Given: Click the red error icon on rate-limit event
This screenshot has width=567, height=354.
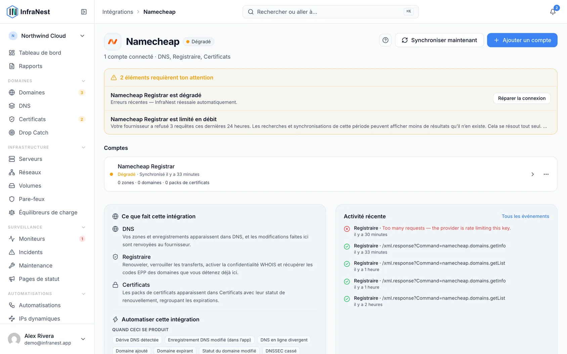Looking at the screenshot, I should [x=347, y=229].
